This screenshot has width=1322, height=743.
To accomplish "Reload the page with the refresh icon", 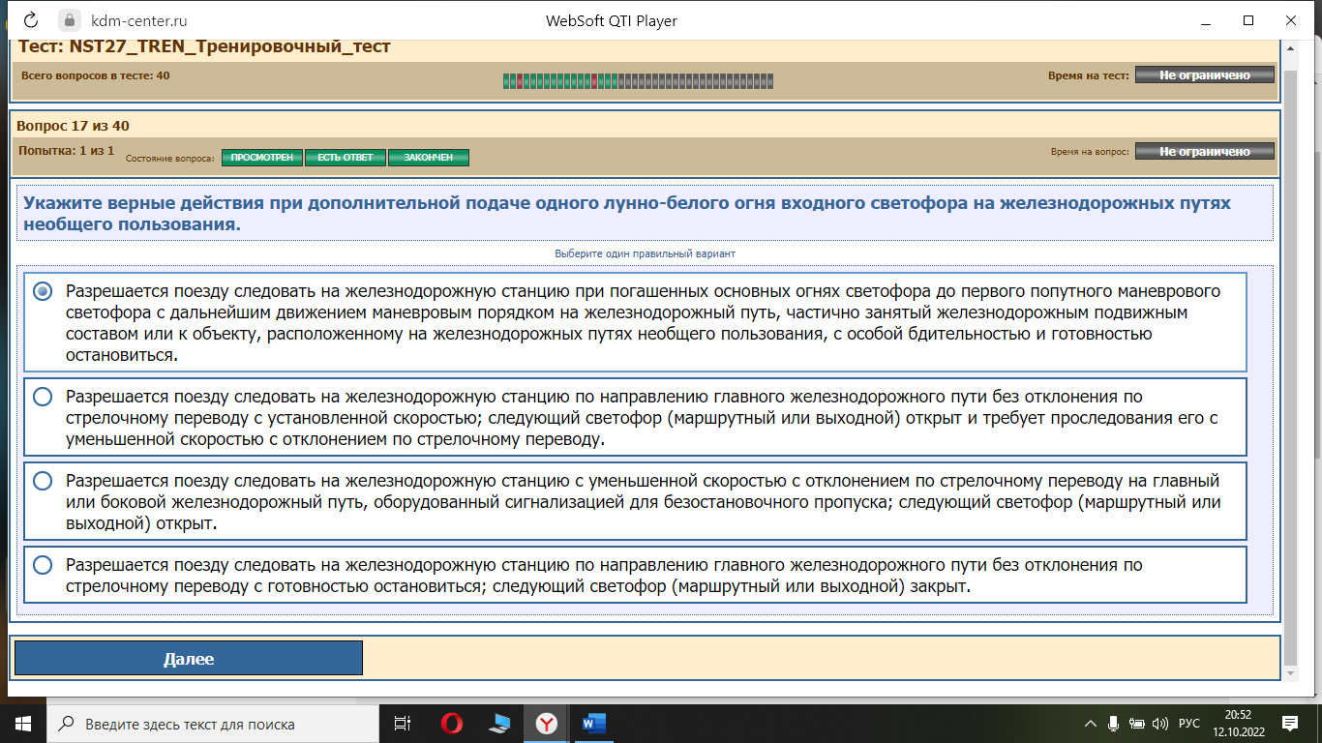I will click(x=31, y=20).
